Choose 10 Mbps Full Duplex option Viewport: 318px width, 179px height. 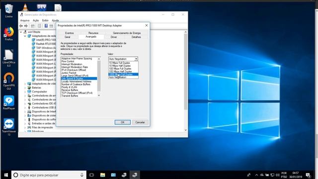tap(124, 63)
